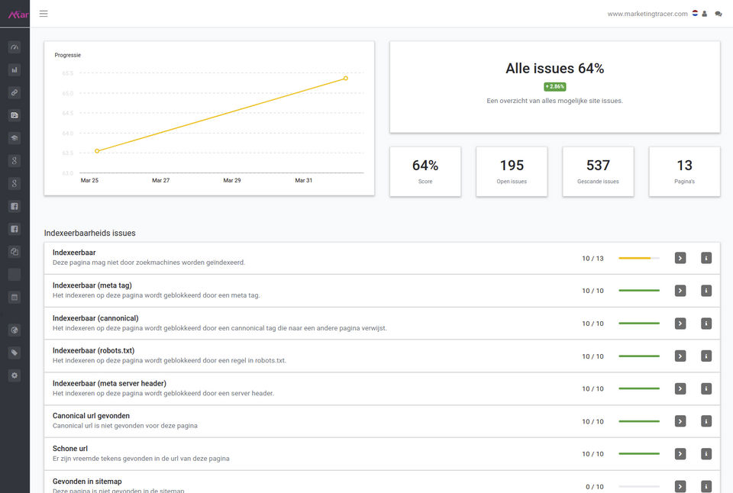The width and height of the screenshot is (733, 493).
Task: Show info for Canonical url gevonden
Action: (706, 421)
